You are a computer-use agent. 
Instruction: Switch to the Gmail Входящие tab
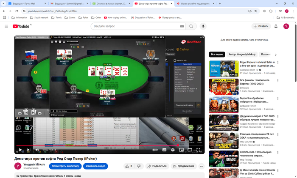(69, 3)
